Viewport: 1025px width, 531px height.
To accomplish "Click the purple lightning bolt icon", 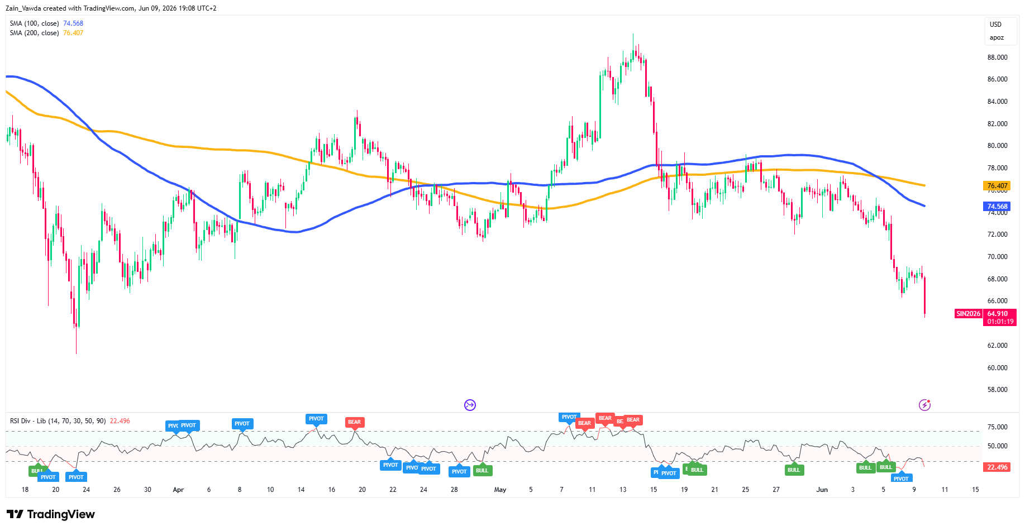I will [x=925, y=405].
